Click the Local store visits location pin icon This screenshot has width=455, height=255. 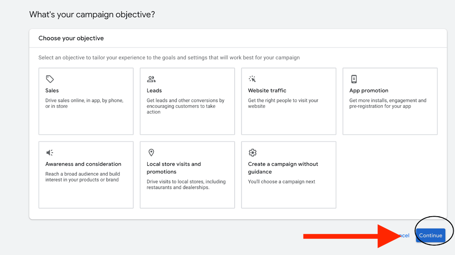coord(151,152)
